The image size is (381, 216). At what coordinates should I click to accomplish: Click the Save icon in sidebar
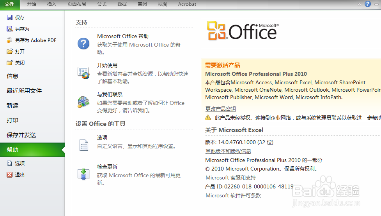[x=10, y=17]
